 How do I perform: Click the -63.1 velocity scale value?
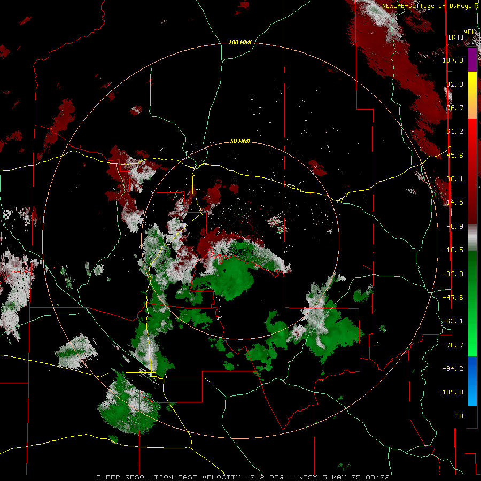pyautogui.click(x=453, y=321)
